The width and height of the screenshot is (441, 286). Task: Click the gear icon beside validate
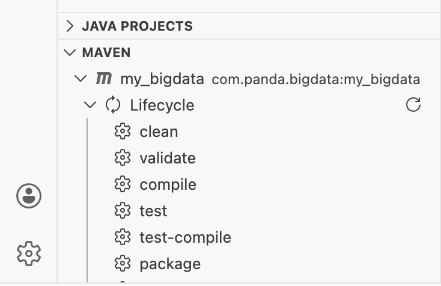point(123,158)
